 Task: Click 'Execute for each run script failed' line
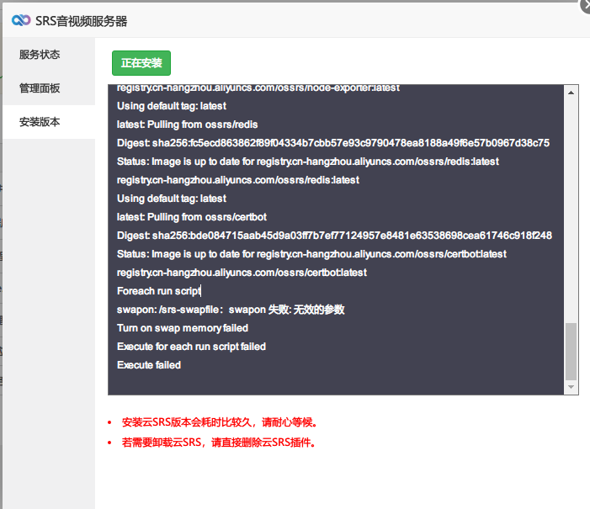tap(191, 347)
